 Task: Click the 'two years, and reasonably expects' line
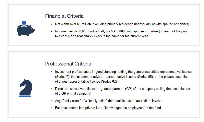click(101, 36)
